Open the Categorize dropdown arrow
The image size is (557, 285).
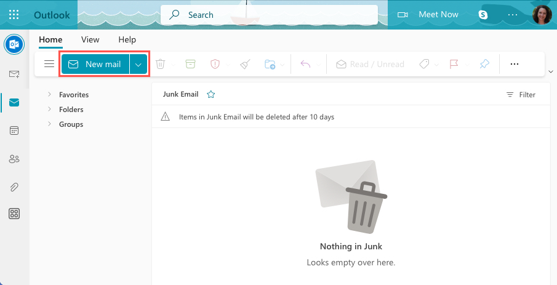tap(437, 65)
